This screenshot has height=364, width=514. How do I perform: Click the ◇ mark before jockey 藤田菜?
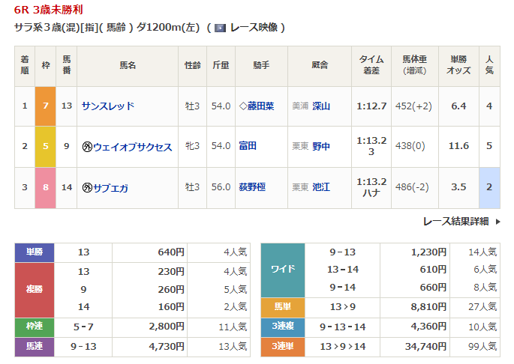point(242,106)
